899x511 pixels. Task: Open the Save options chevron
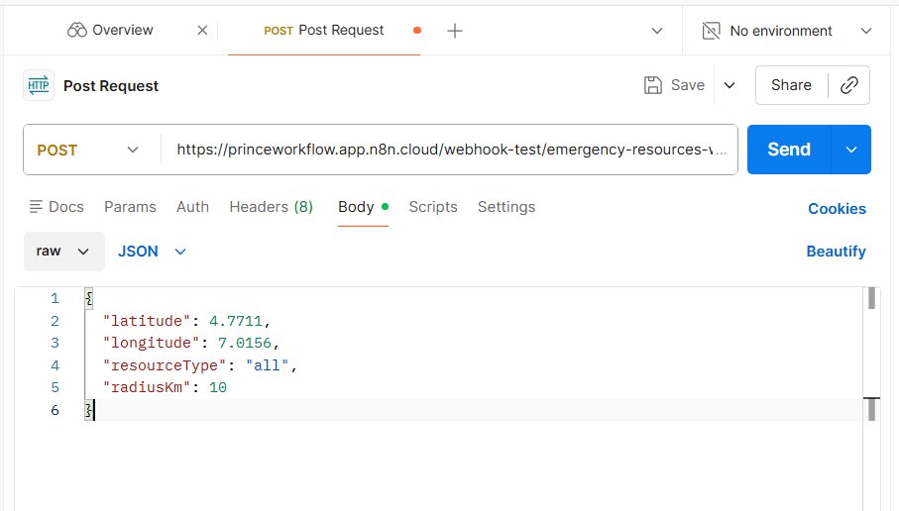tap(730, 86)
